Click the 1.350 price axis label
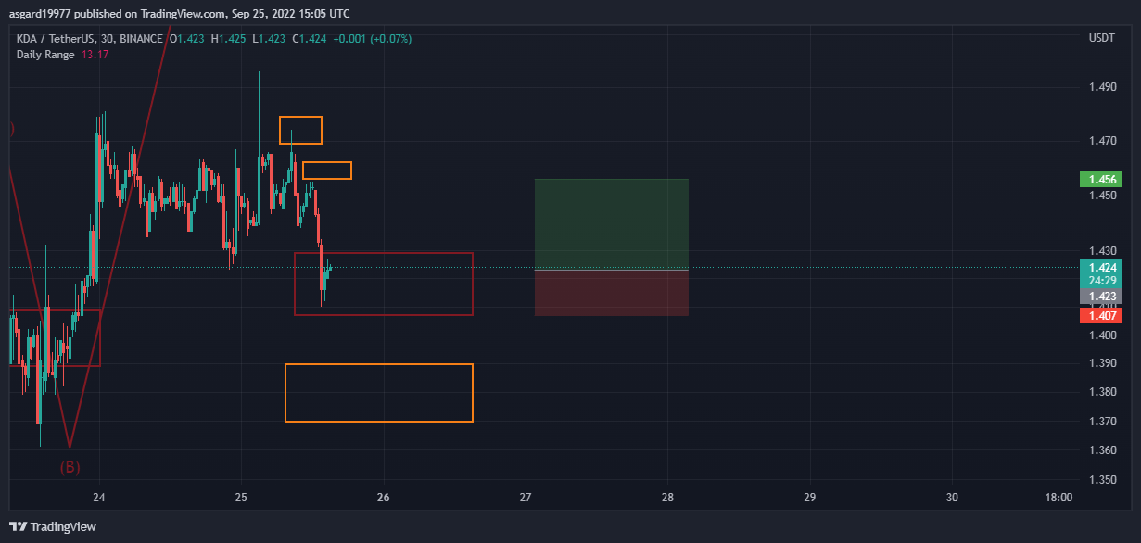 (1102, 480)
